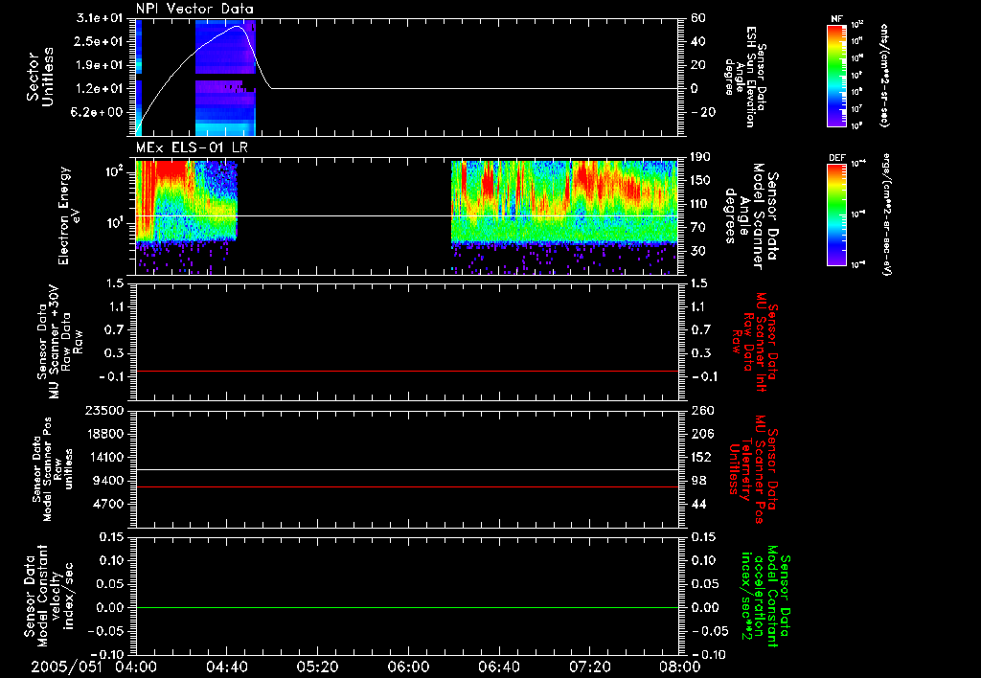Click the 30 scanner angle tick label
The image size is (981, 678).
[x=697, y=251]
